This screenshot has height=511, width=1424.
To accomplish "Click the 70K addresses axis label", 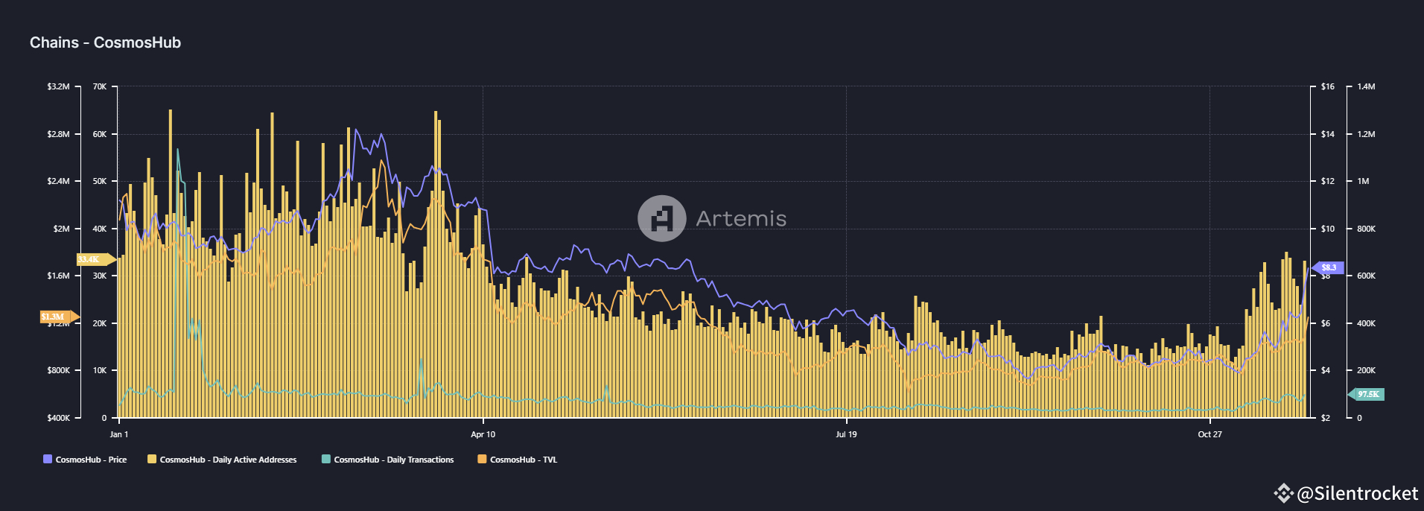I will coord(100,86).
